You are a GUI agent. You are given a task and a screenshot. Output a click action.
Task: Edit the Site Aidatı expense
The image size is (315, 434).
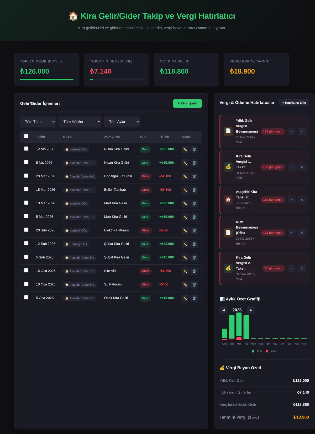(185, 271)
